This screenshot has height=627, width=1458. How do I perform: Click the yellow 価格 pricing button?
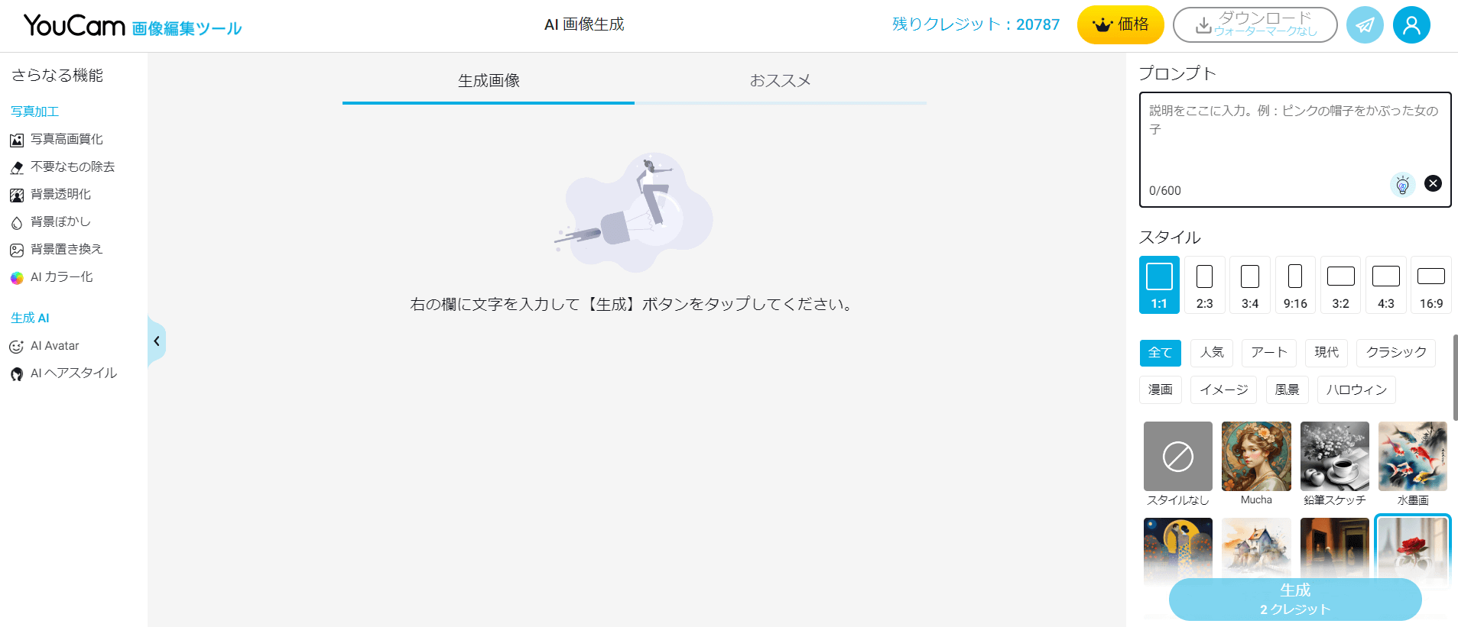click(1120, 25)
